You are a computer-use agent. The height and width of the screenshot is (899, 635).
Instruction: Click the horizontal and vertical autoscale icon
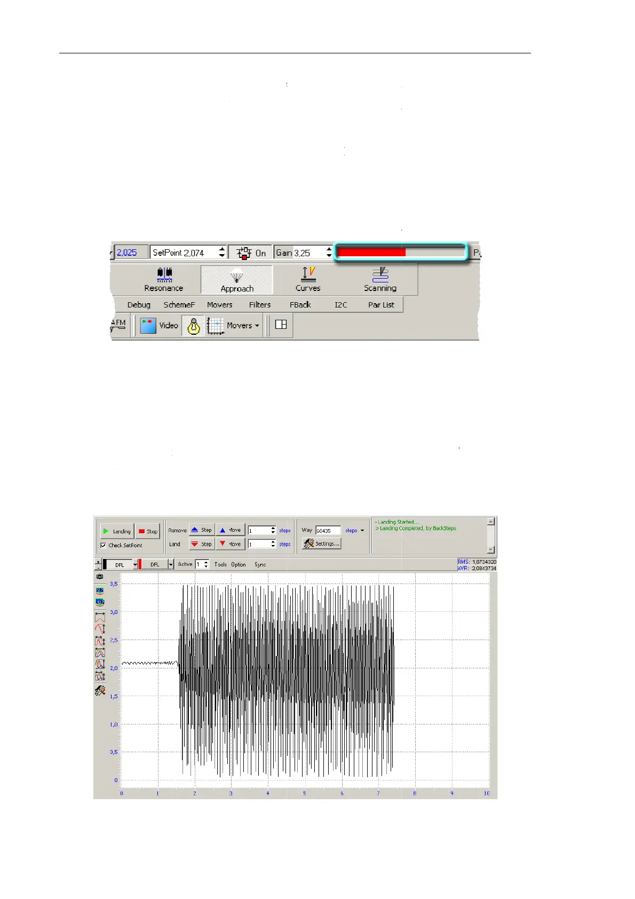(100, 641)
